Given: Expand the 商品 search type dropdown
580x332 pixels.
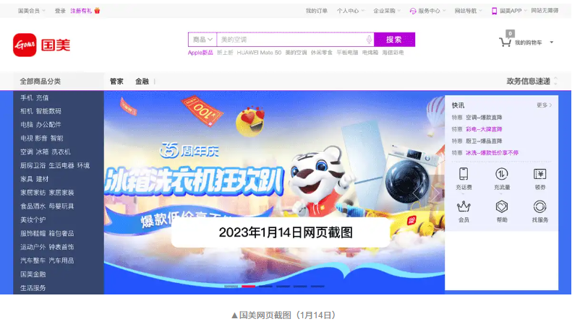Looking at the screenshot, I should [202, 40].
